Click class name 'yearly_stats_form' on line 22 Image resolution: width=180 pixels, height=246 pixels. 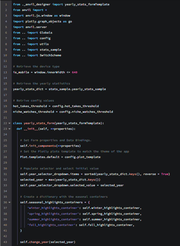tap(39, 123)
